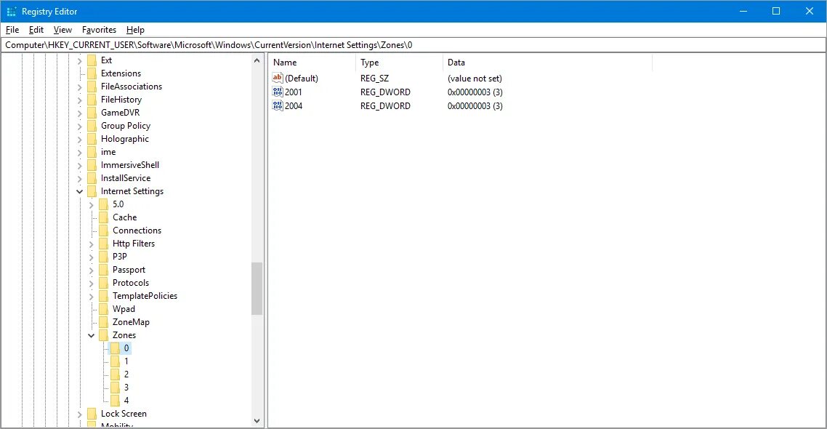Click the folder icon of Group Policy key
The height and width of the screenshot is (429, 827).
coord(92,126)
